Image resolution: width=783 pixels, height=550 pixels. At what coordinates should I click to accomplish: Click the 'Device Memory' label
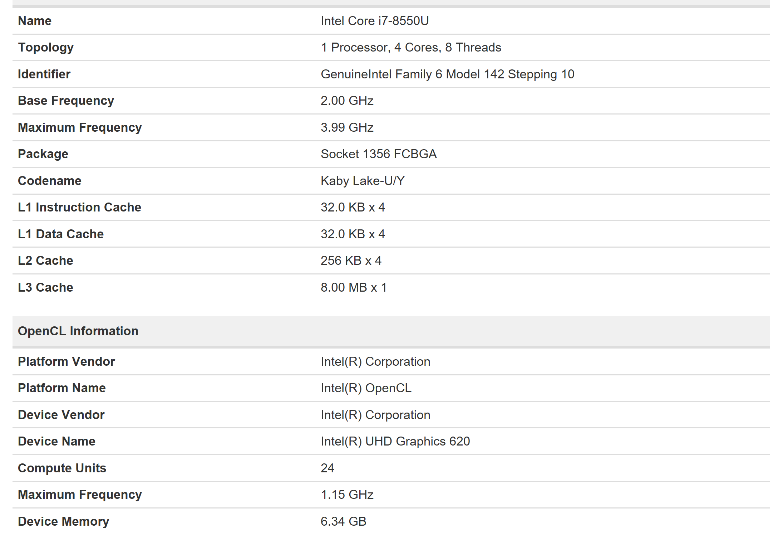(63, 522)
